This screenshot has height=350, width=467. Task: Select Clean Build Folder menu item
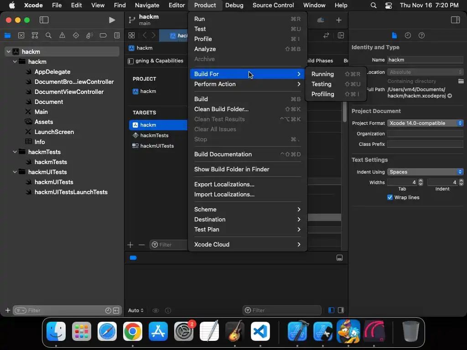pyautogui.click(x=247, y=109)
